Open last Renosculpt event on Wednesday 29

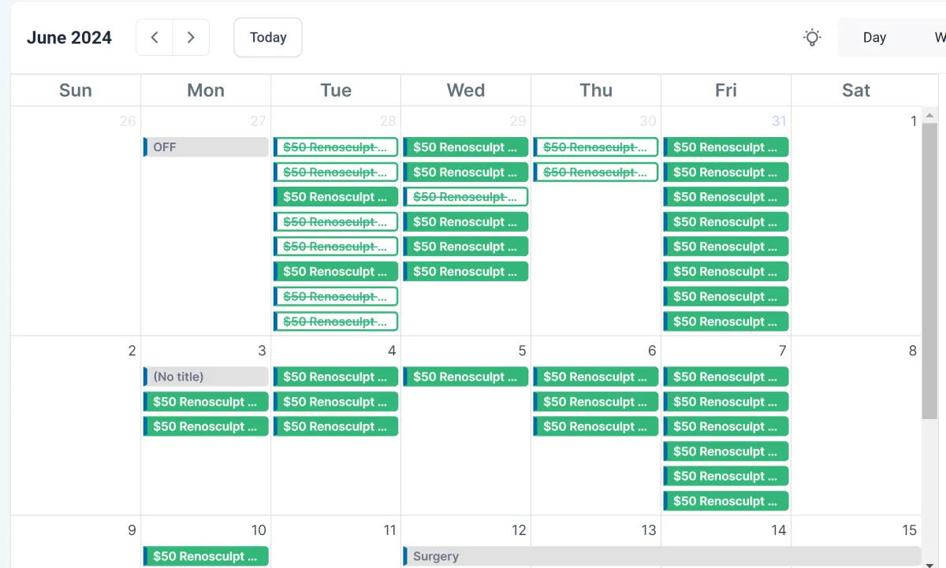coord(466,272)
